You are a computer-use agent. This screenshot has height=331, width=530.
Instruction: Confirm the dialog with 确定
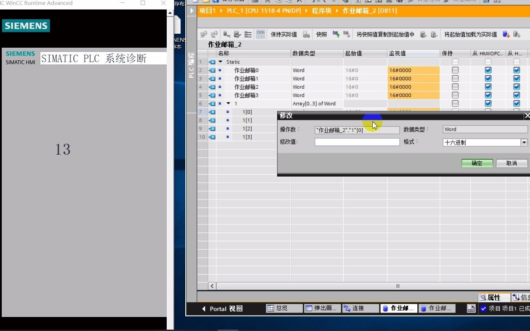point(477,163)
